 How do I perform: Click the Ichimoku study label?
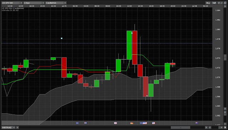tap(10, 10)
